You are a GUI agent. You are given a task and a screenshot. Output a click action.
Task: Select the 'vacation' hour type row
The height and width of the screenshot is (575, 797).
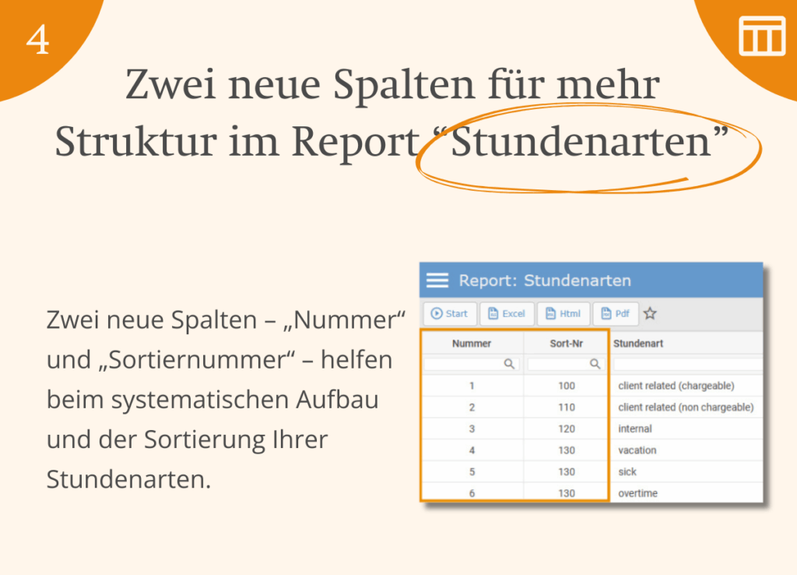click(592, 450)
